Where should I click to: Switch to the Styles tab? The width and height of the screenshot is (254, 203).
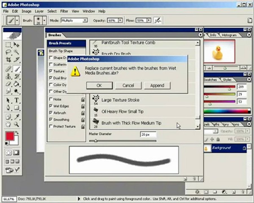pos(227,80)
